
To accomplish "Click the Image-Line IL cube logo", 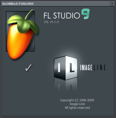I will 65,68.
